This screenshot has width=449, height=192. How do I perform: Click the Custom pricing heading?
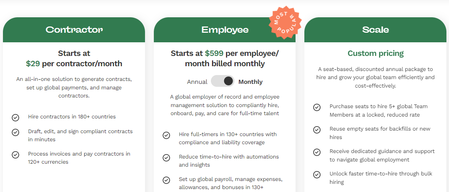[375, 53]
